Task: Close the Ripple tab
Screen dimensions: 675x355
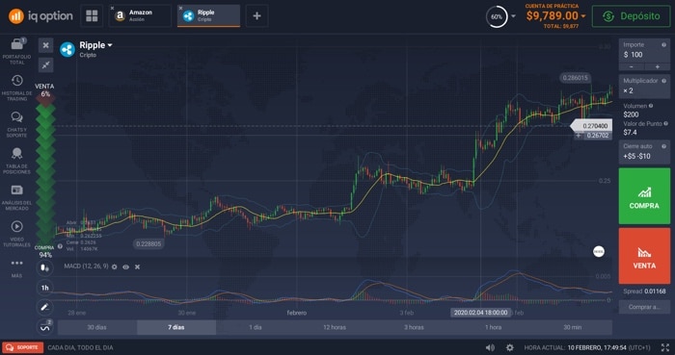Action: point(180,8)
